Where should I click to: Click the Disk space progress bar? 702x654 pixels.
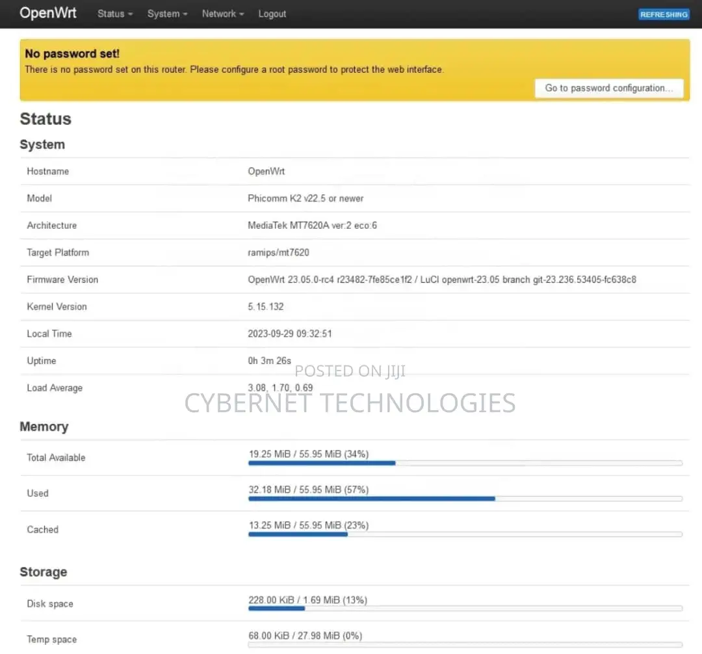[x=465, y=608]
